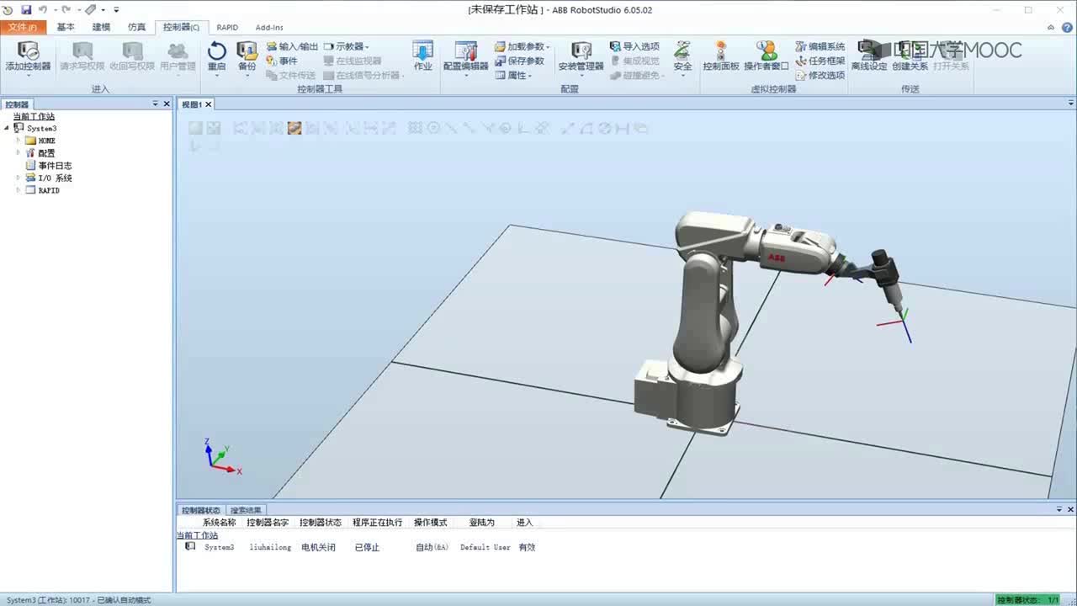
Task: Open 示教器 (FlexPendant) dropdown
Action: [347, 46]
